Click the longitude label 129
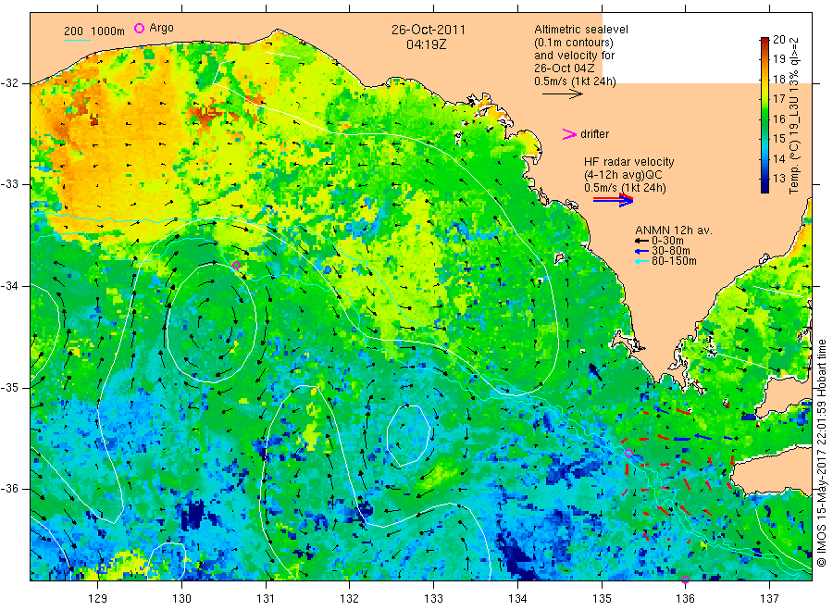Screen dimensions: 833x611 98,599
